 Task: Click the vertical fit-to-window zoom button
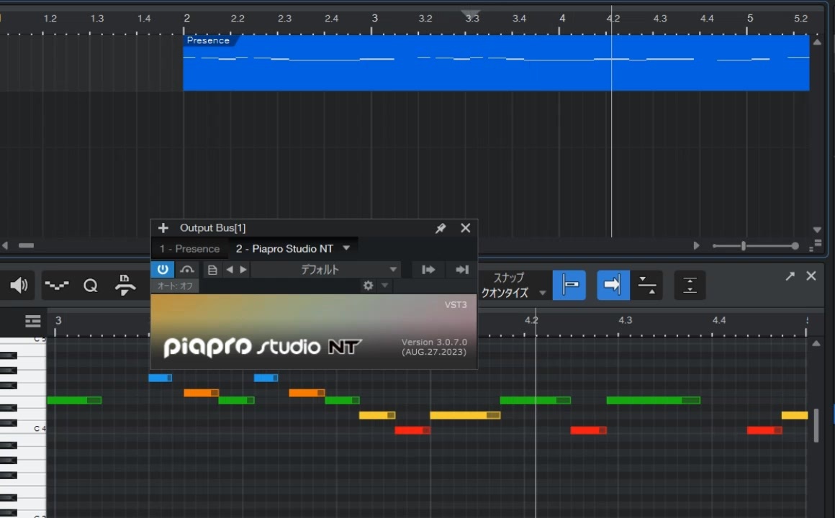point(690,285)
